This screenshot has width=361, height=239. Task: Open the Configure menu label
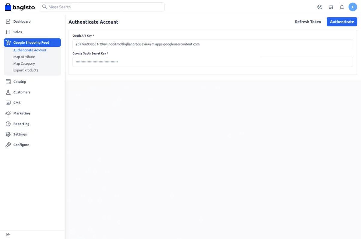tap(21, 145)
